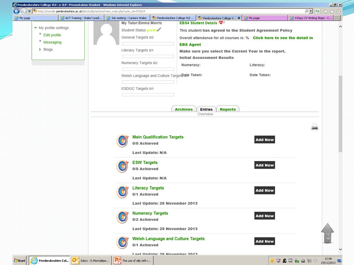Screen dimensions: 354x265
Task: Click the Main Qualification Targets target icon
Action: coord(122,141)
